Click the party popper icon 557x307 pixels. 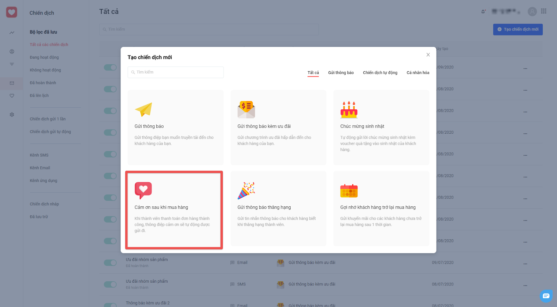point(246,190)
